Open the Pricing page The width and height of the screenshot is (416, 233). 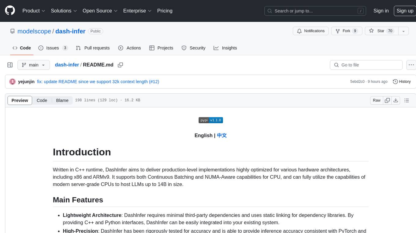click(x=165, y=11)
